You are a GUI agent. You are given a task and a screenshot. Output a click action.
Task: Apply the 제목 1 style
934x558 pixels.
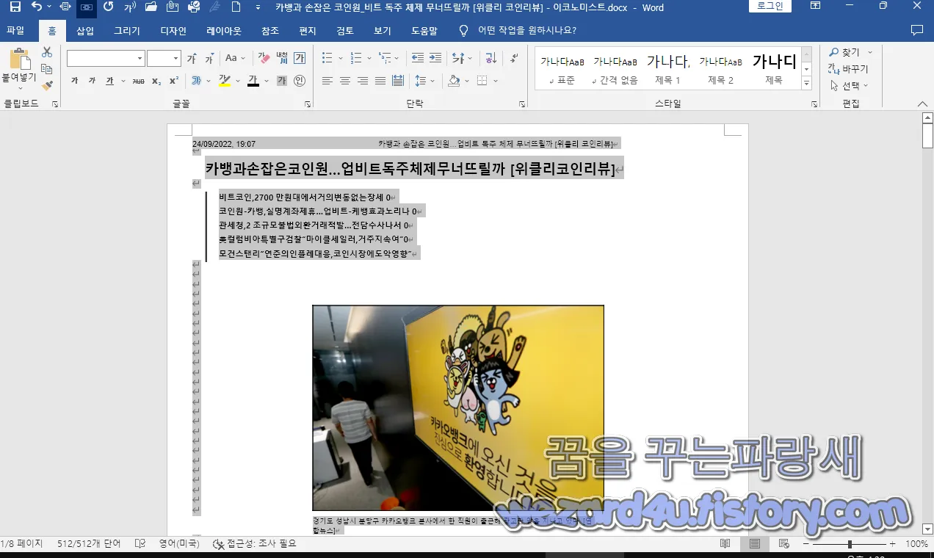pyautogui.click(x=668, y=68)
